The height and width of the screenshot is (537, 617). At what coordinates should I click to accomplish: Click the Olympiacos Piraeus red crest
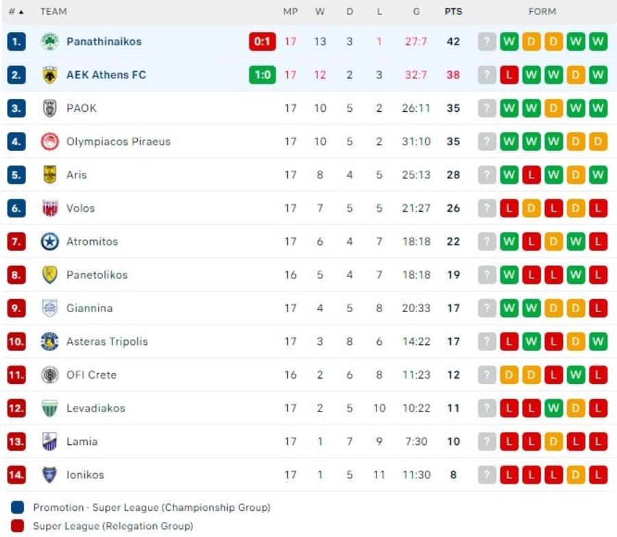[49, 142]
